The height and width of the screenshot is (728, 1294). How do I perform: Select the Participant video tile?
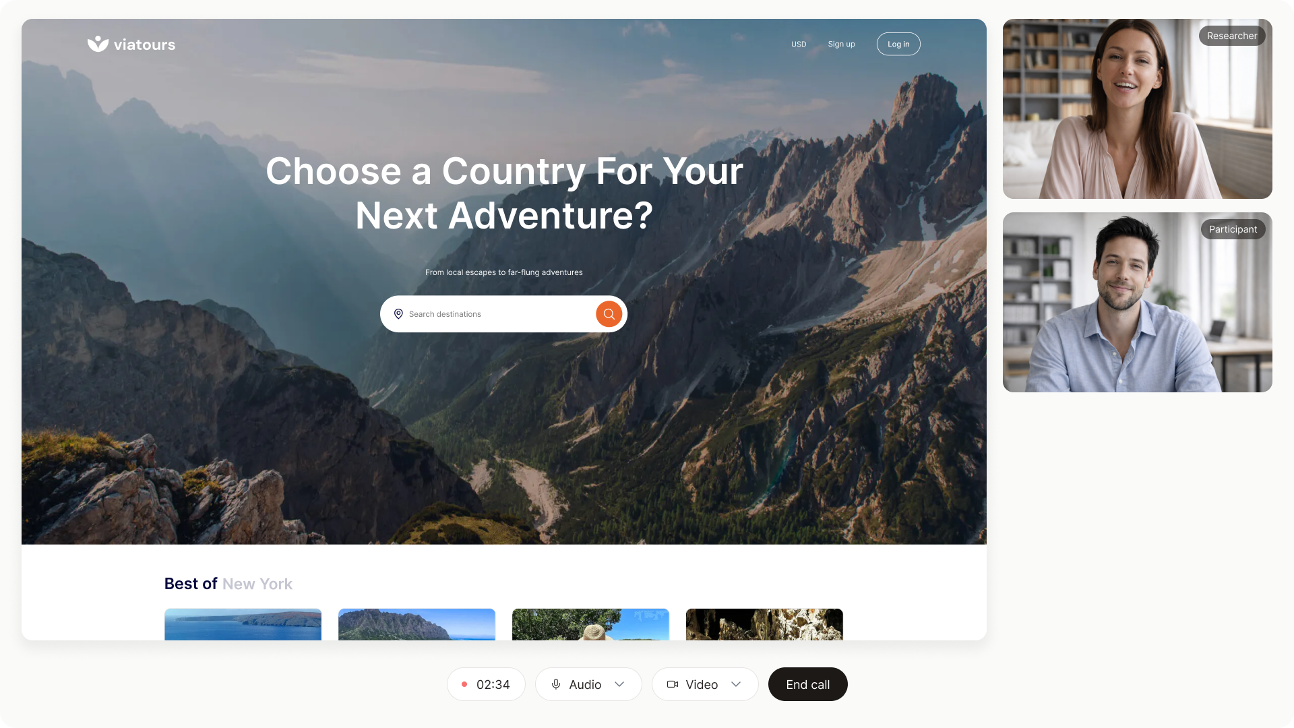pyautogui.click(x=1138, y=302)
